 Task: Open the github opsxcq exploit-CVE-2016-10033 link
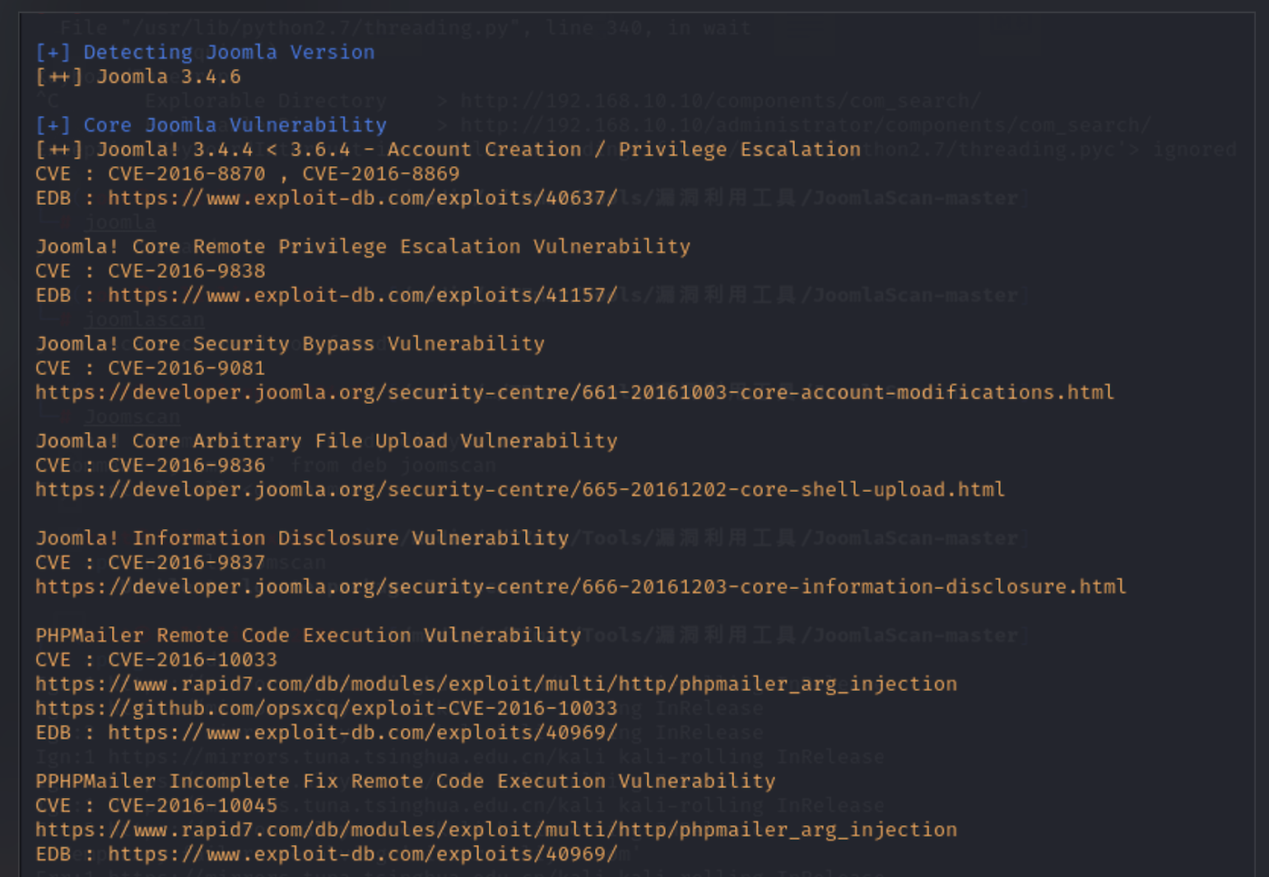pyautogui.click(x=327, y=708)
